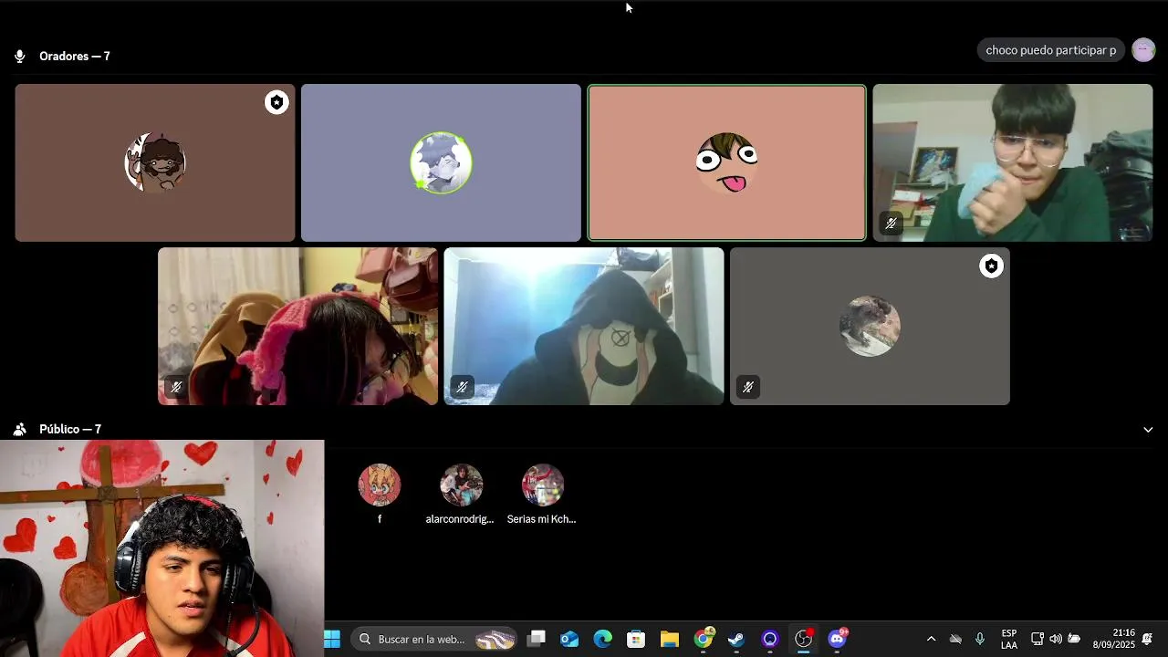The height and width of the screenshot is (657, 1168).
Task: Click the 'Público — 7' heading text
Action: point(70,429)
